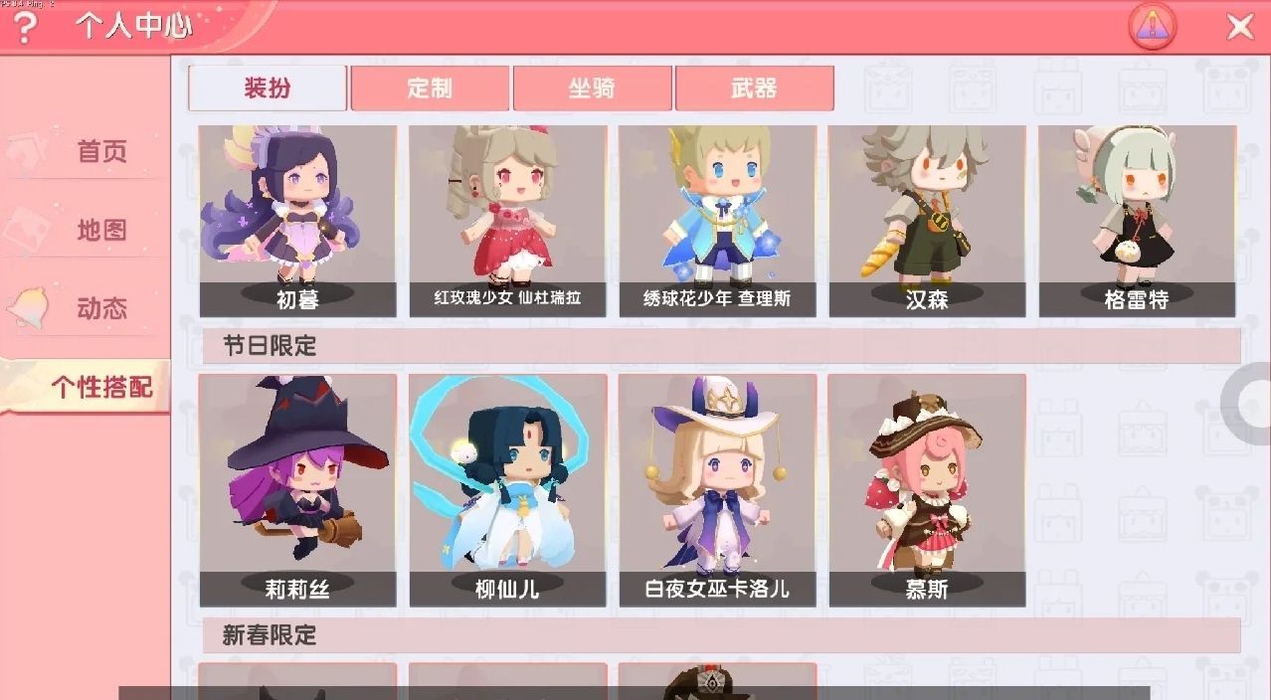Open 动态 with the bell icon
Screen dimensions: 1271x700
86,308
